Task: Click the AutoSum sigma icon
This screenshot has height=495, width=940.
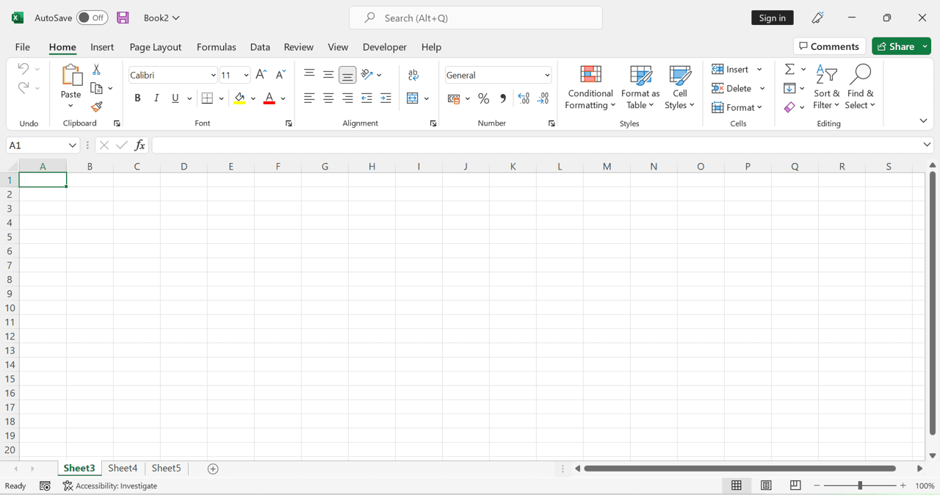Action: coord(789,69)
